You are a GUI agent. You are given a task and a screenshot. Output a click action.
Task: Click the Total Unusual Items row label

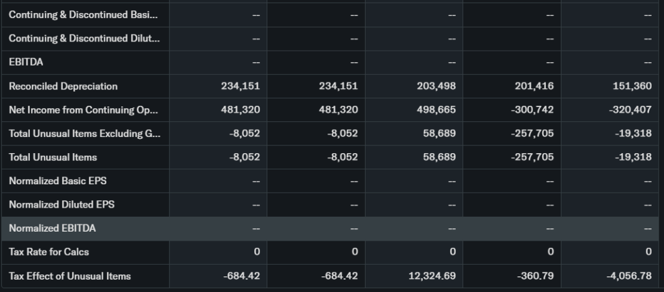53,157
